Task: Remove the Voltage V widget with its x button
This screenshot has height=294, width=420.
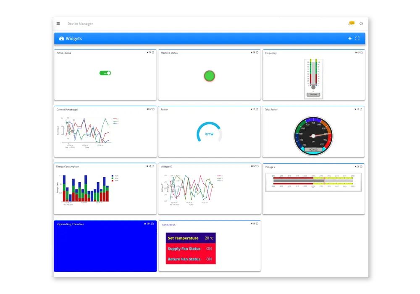Action: 355,166
